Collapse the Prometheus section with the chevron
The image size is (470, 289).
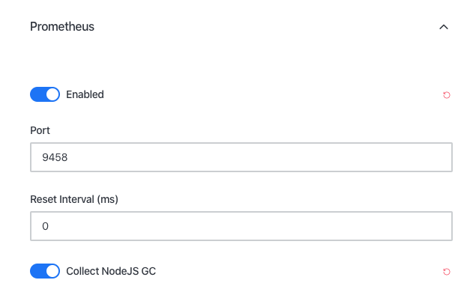[x=444, y=27]
